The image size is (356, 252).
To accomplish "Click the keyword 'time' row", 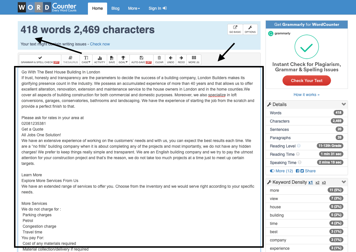I will click(307, 223).
